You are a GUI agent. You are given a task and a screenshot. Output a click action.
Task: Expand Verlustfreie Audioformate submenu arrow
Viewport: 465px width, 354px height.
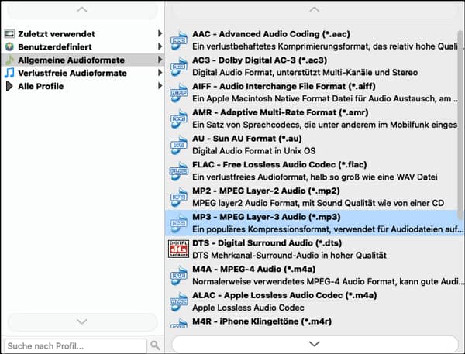tap(160, 73)
